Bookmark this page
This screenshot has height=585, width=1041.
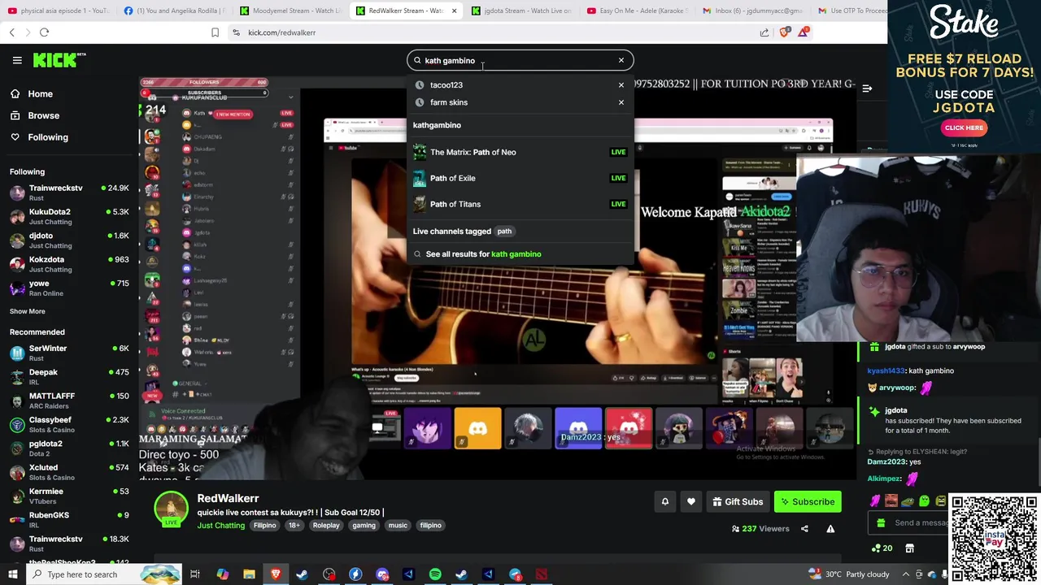tap(215, 32)
